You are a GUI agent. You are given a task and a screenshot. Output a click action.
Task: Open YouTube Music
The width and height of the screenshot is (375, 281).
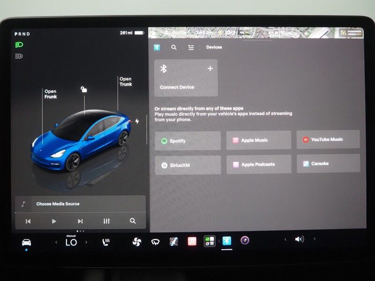click(x=328, y=139)
